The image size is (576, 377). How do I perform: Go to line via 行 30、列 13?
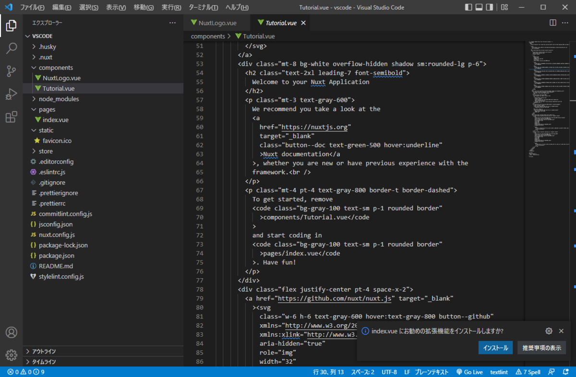click(x=329, y=372)
